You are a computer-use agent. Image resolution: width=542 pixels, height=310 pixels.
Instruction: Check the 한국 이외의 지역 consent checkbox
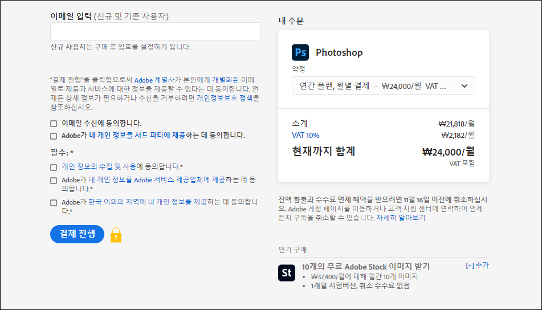tap(54, 203)
